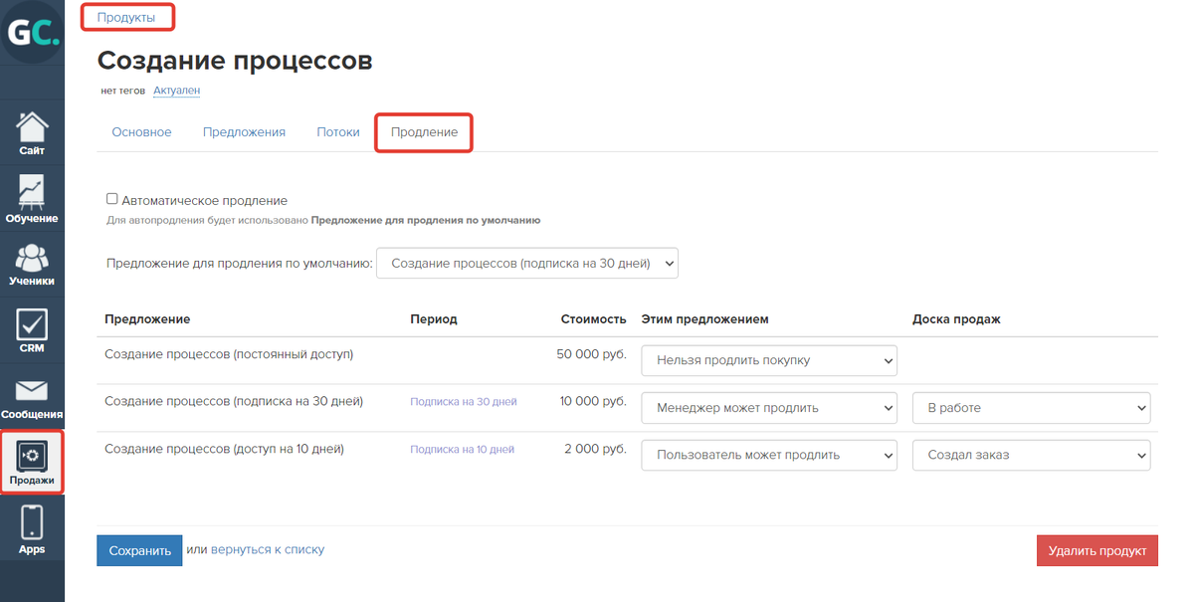Screen dimensions: 1194x602
Task: Open the Сайт section house icon
Action: point(32,127)
